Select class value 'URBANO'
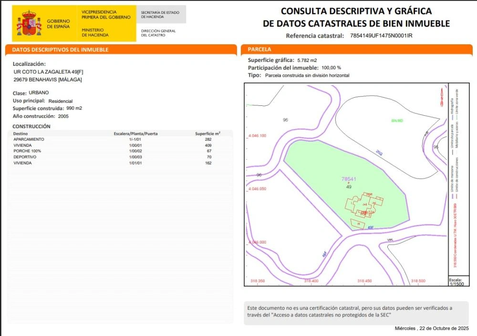 39,93
